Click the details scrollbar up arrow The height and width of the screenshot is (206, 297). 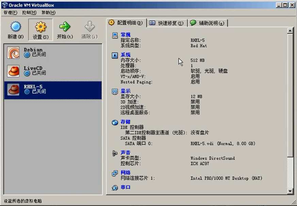coord(290,31)
